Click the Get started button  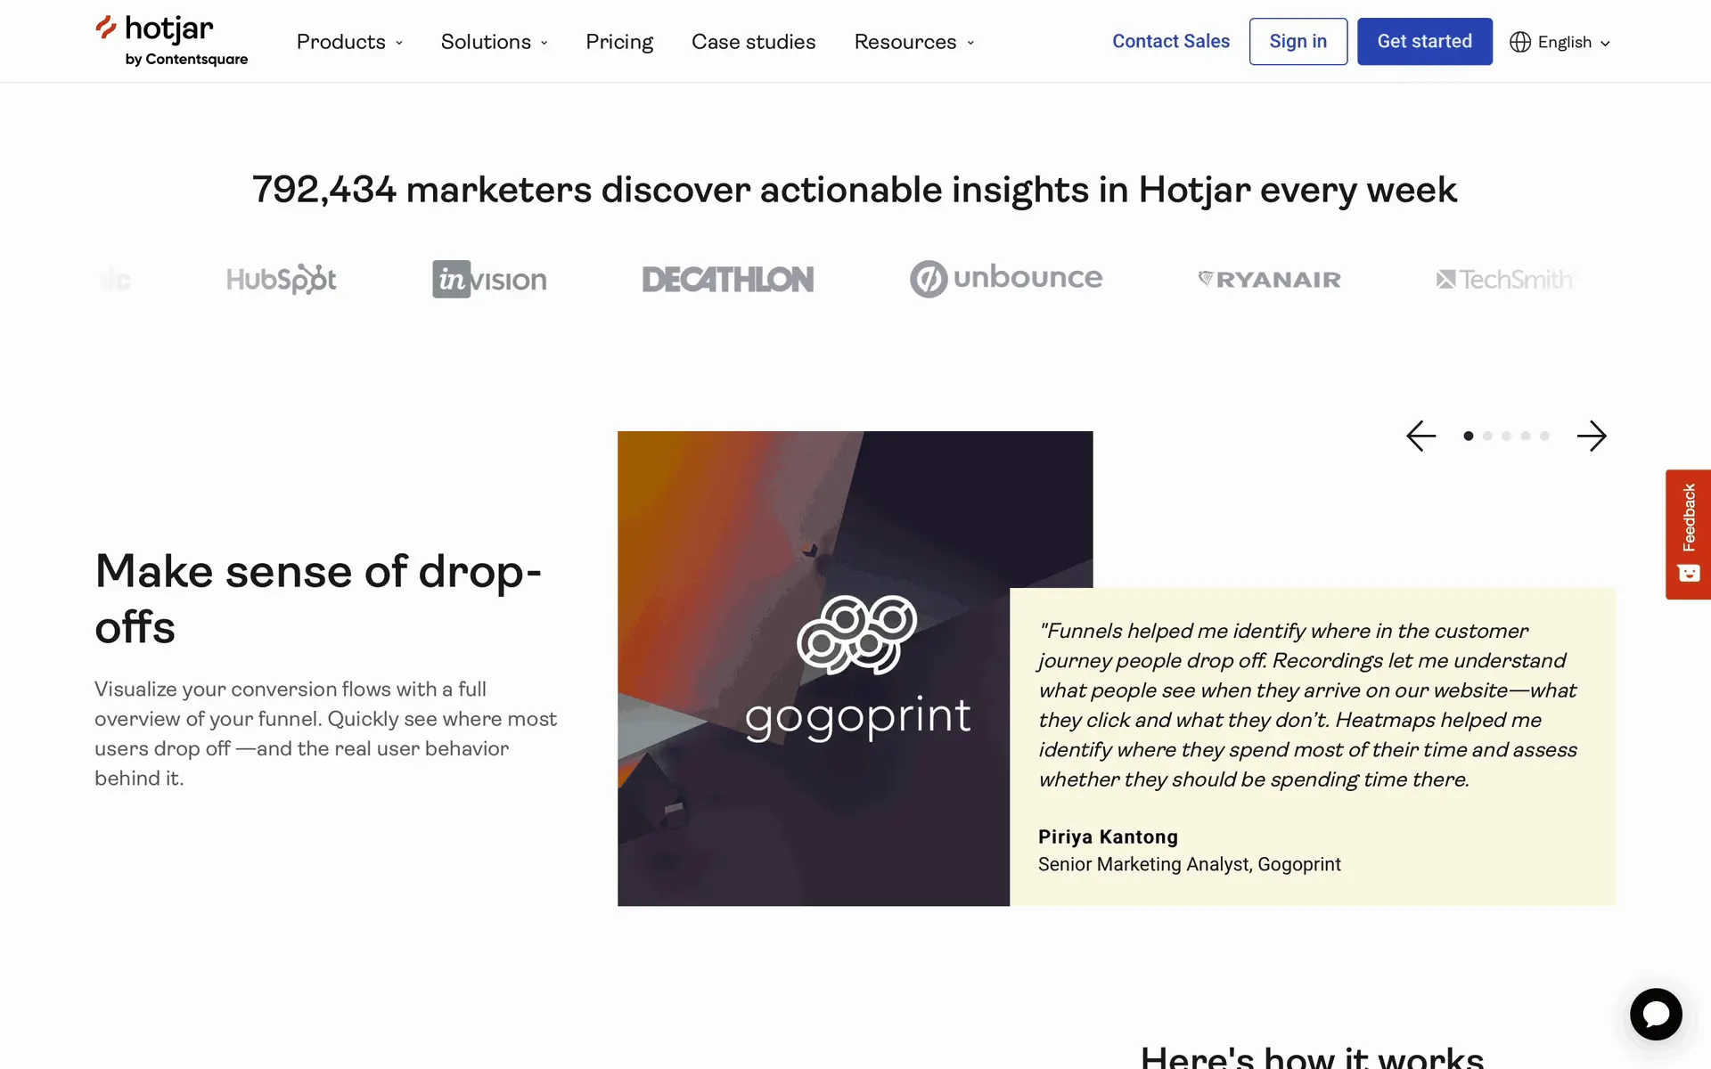pos(1424,42)
